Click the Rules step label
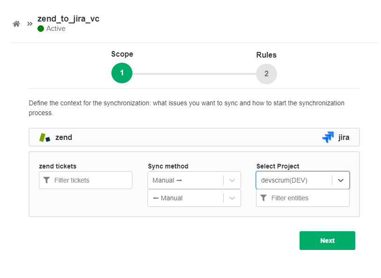 tap(266, 55)
